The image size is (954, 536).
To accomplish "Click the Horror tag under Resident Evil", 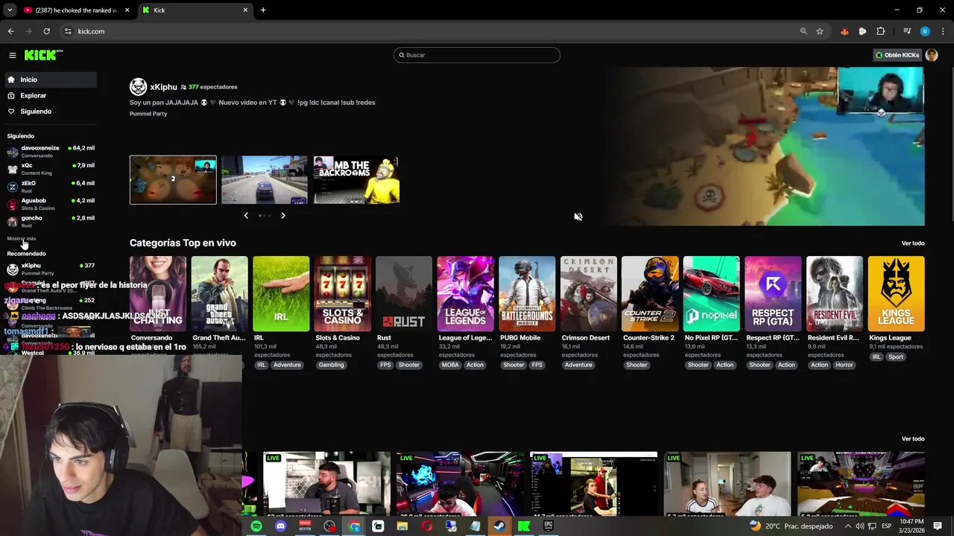I will 844,365.
